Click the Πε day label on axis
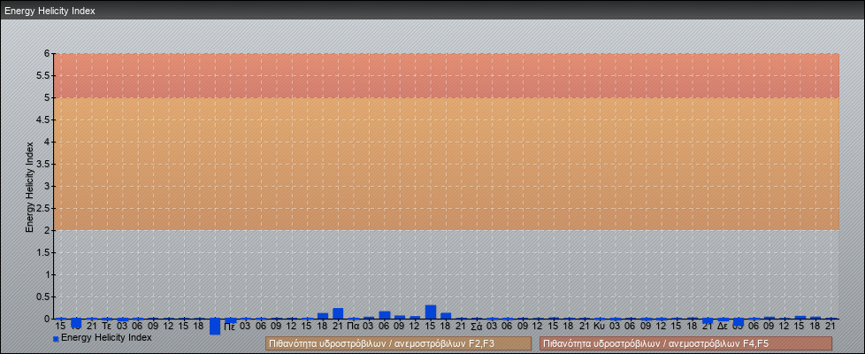The width and height of the screenshot is (865, 354). (x=231, y=327)
